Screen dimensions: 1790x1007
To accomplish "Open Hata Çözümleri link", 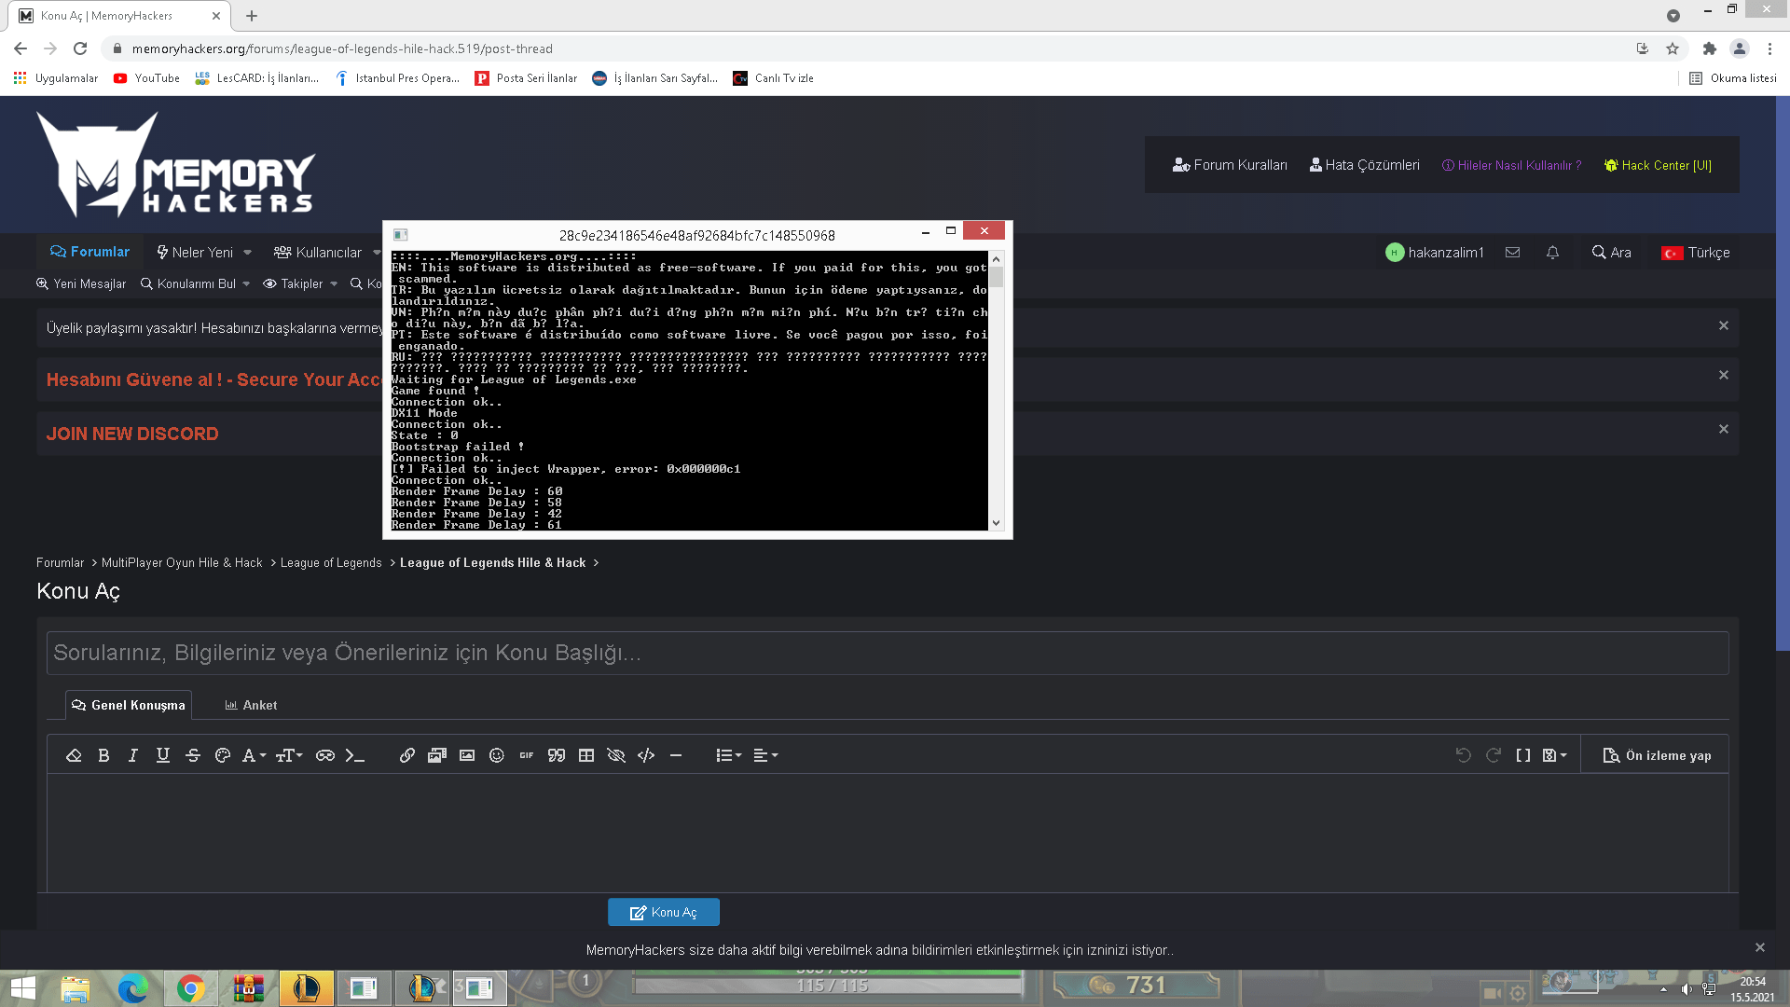I will (x=1365, y=165).
